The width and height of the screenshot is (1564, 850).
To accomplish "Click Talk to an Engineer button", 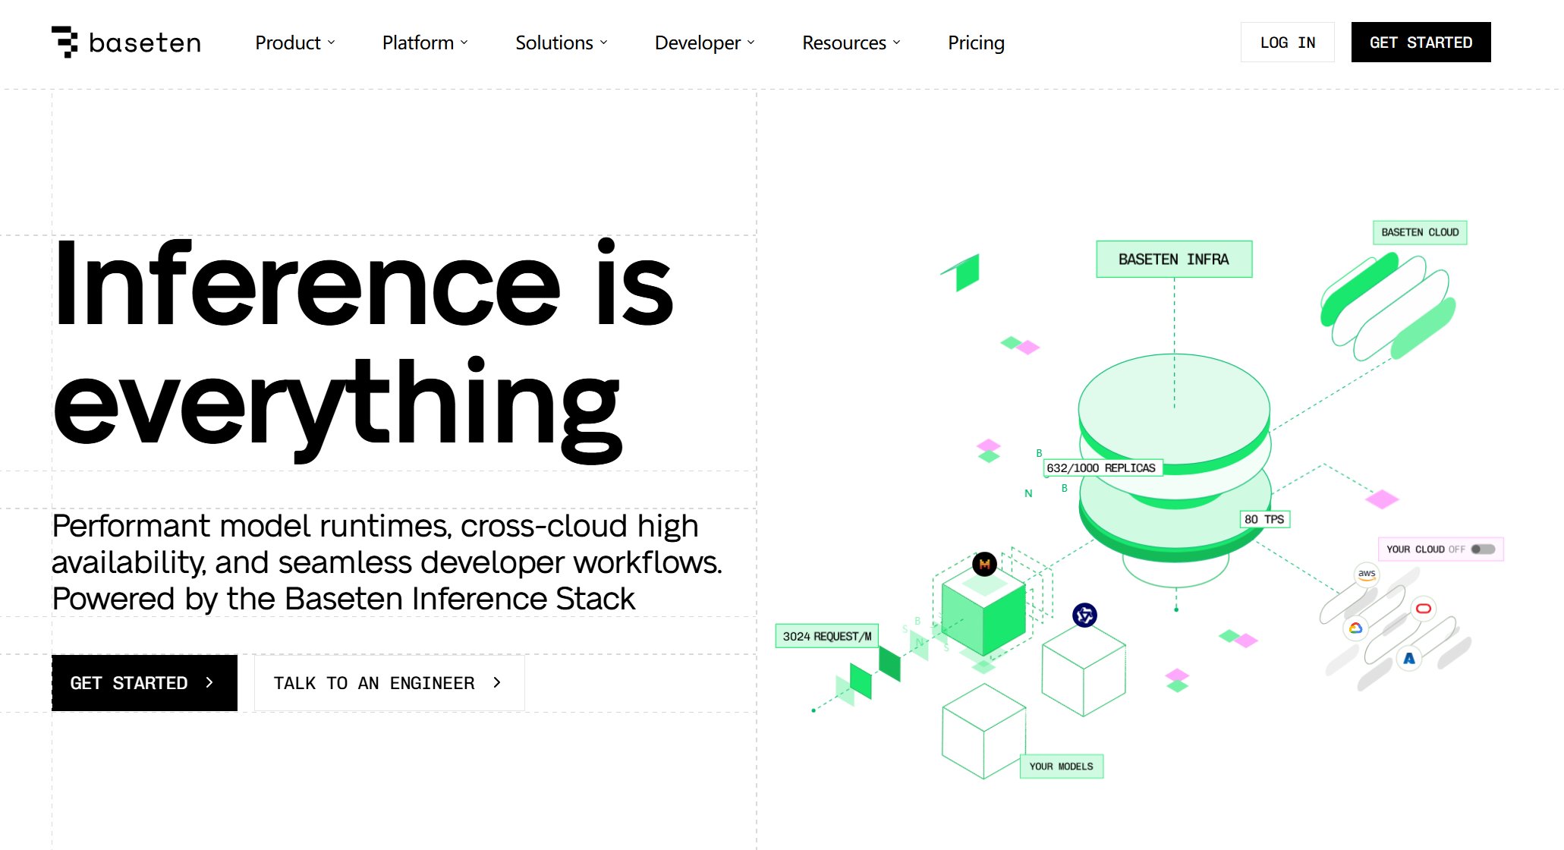I will pyautogui.click(x=389, y=683).
